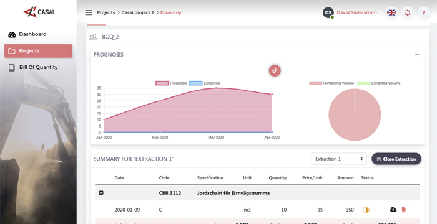Viewport: 437px width, 224px height.
Task: Open the help question mark
Action: pos(424,12)
